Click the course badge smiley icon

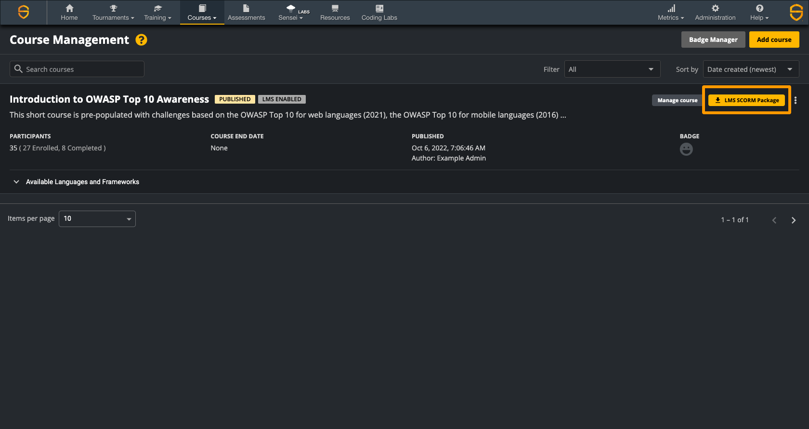(x=686, y=149)
